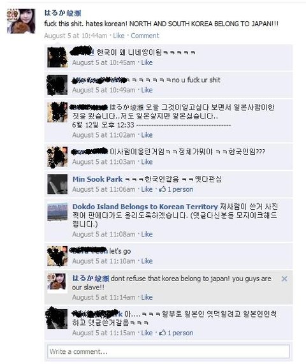This screenshot has width=306, height=364.
Task: Like the comment posted at 11:03am
Action: (147, 162)
